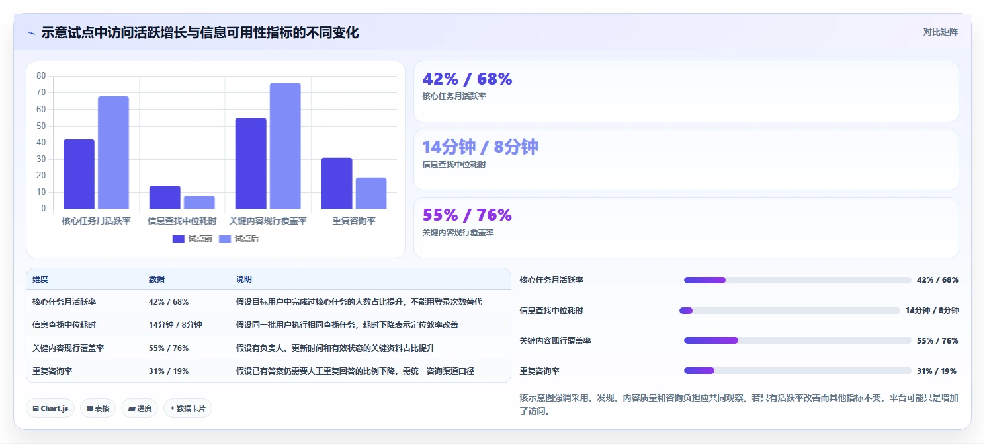Click the progress value 31% / 19%
Screen dimensions: 985x444
point(936,371)
